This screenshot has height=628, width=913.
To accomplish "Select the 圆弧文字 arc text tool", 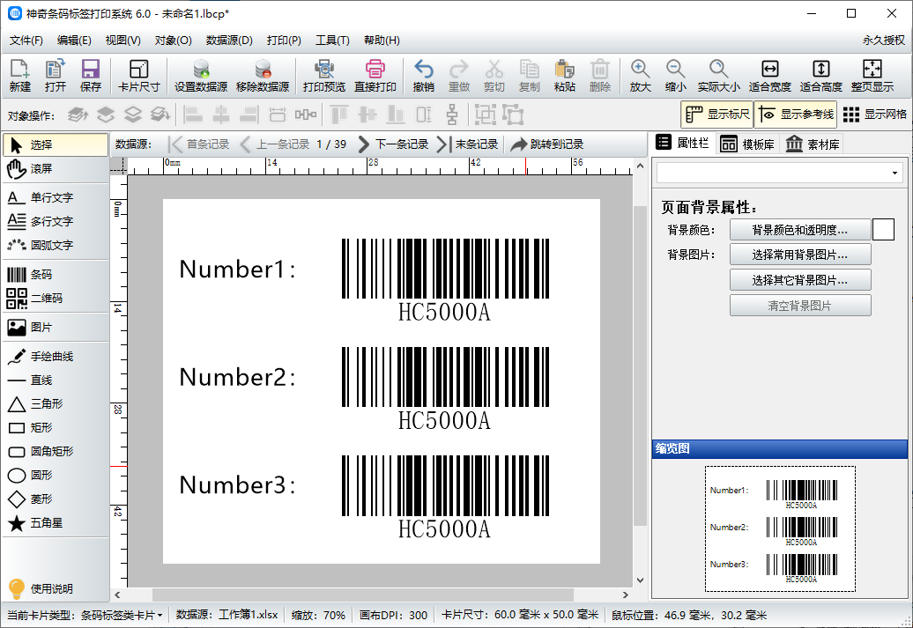I will (x=56, y=246).
